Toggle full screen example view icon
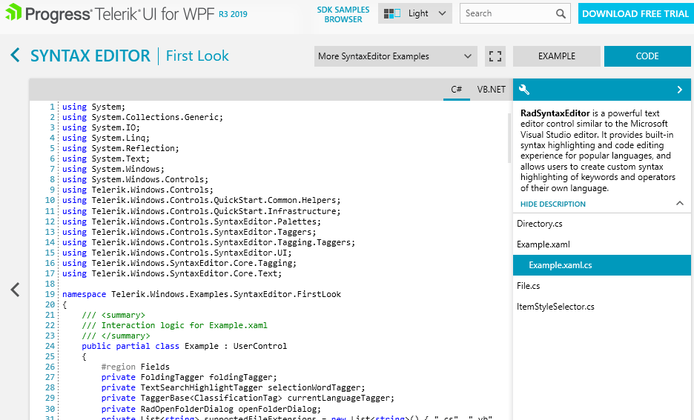The width and height of the screenshot is (694, 420). click(495, 56)
